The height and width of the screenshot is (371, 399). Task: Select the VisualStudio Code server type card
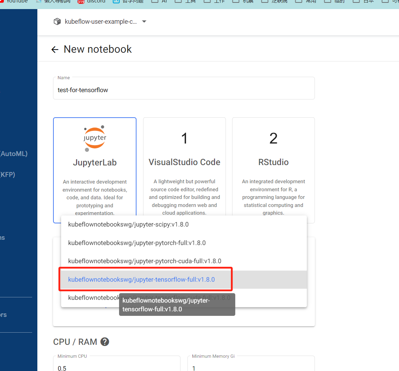click(184, 170)
